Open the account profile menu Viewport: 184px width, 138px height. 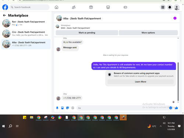coord(177,7)
